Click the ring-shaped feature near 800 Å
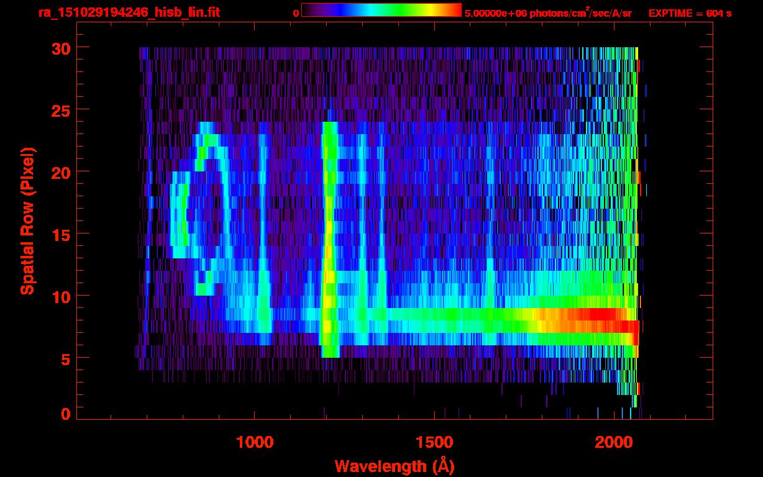 (x=201, y=208)
